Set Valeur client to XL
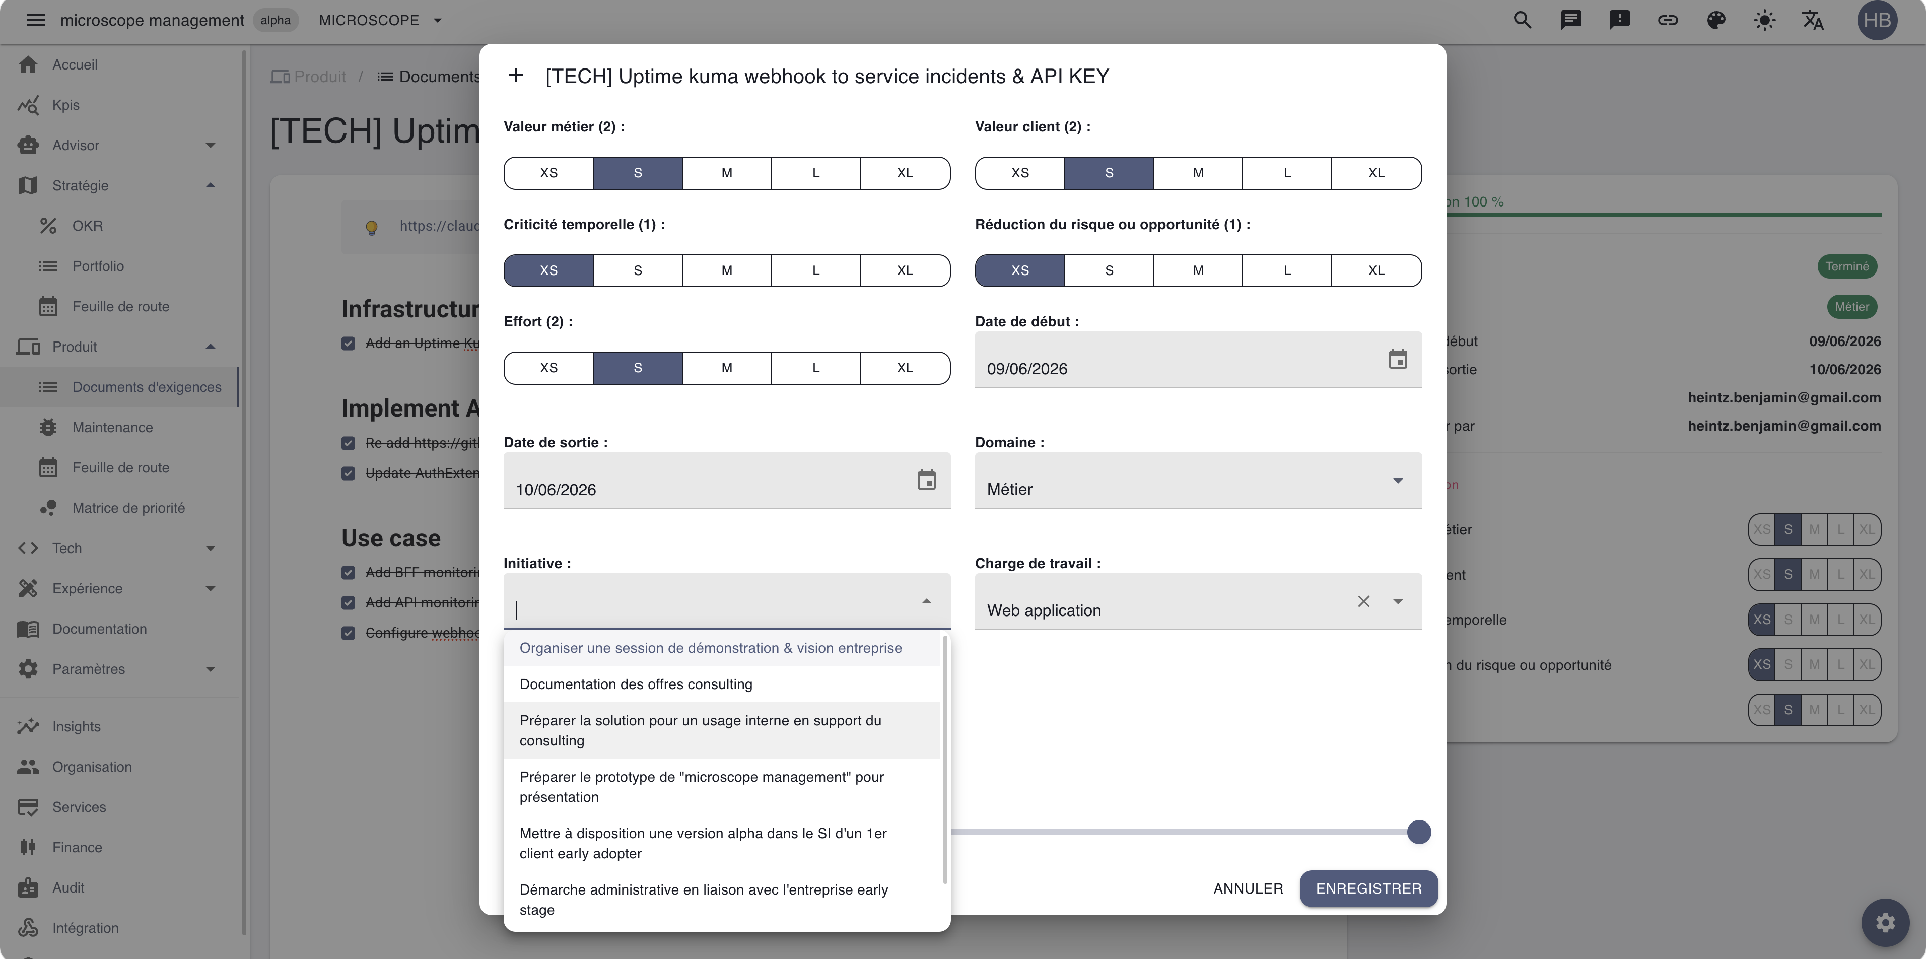Screen dimensions: 1926x959 coord(1375,173)
